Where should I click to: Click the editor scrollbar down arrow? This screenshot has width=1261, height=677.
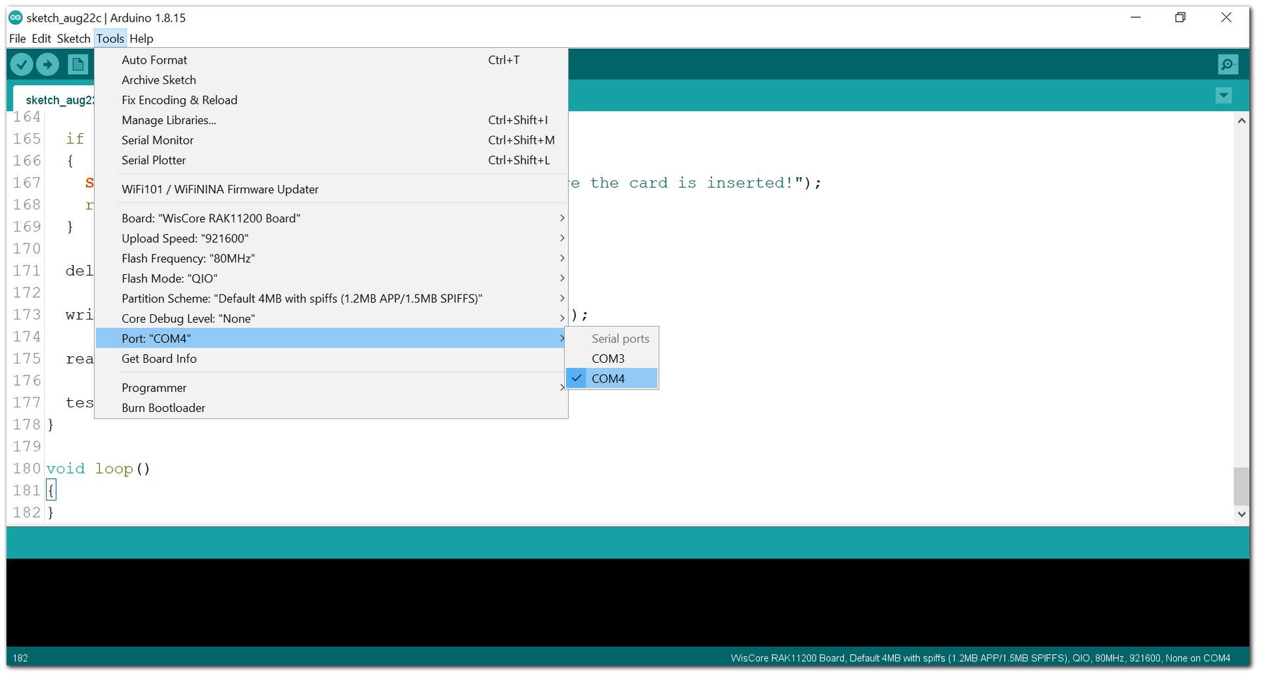tap(1241, 514)
